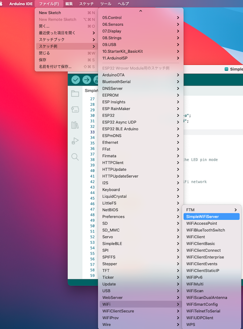Expand WebServer examples
The image size is (243, 329).
pos(141,297)
